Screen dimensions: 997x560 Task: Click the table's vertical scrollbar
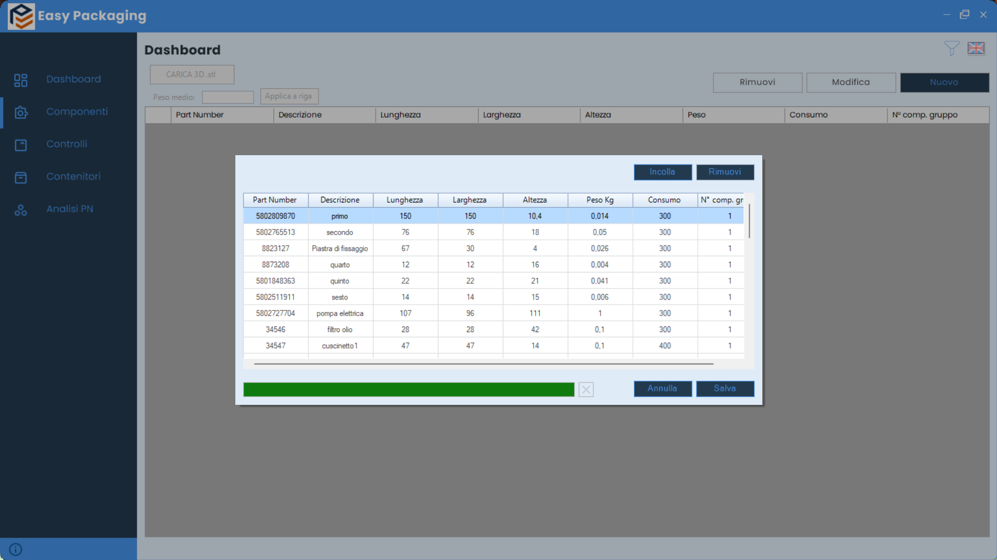749,222
